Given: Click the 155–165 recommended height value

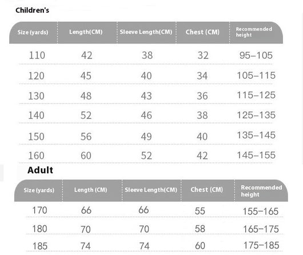Looking at the screenshot, I should point(261,212).
